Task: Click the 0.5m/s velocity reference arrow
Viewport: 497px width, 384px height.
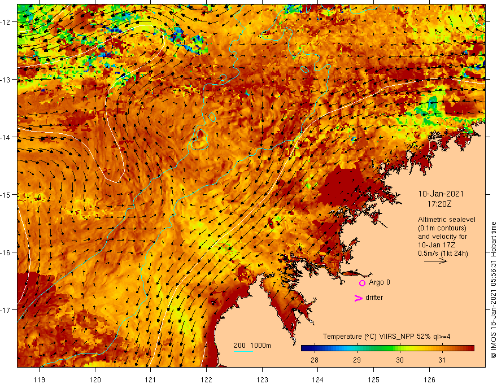Action: click(435, 261)
